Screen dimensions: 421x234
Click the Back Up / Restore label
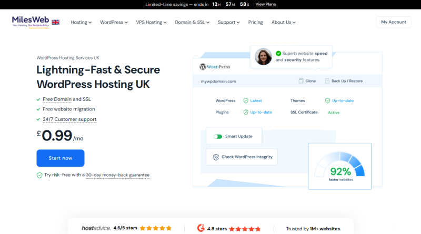tap(347, 81)
